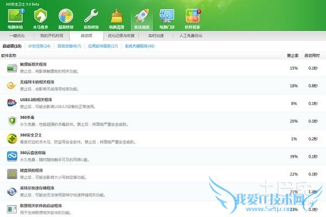Select the 360云盘迷你版 entry name
This screenshot has width=326, height=217.
coord(33,152)
